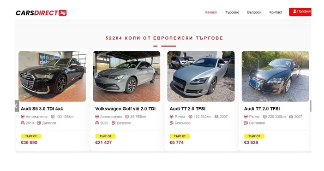Go to the Търсене page
The image size is (324, 171).
tap(232, 12)
